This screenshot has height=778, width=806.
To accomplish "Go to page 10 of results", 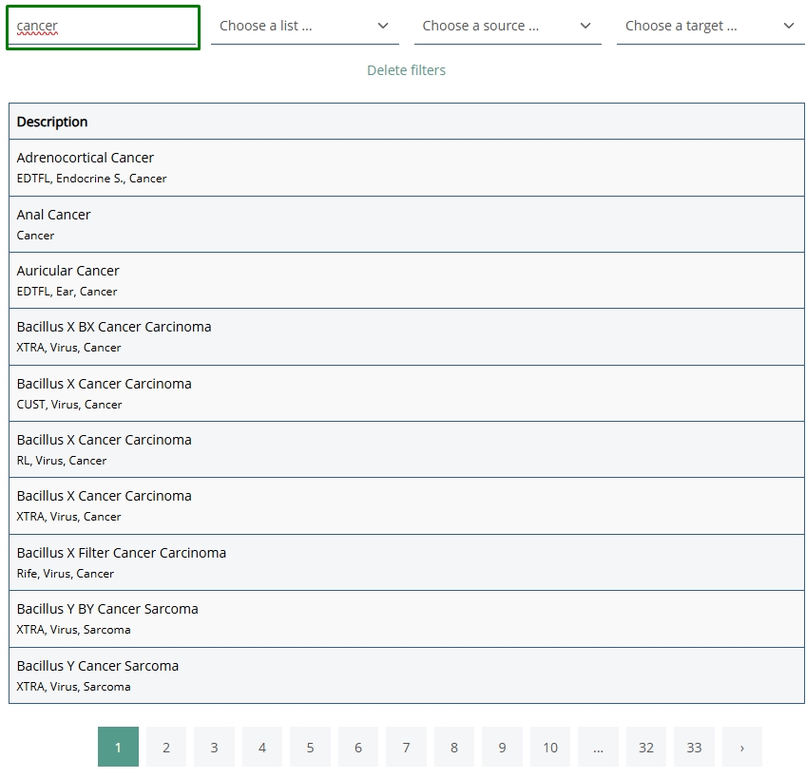I will 550,748.
